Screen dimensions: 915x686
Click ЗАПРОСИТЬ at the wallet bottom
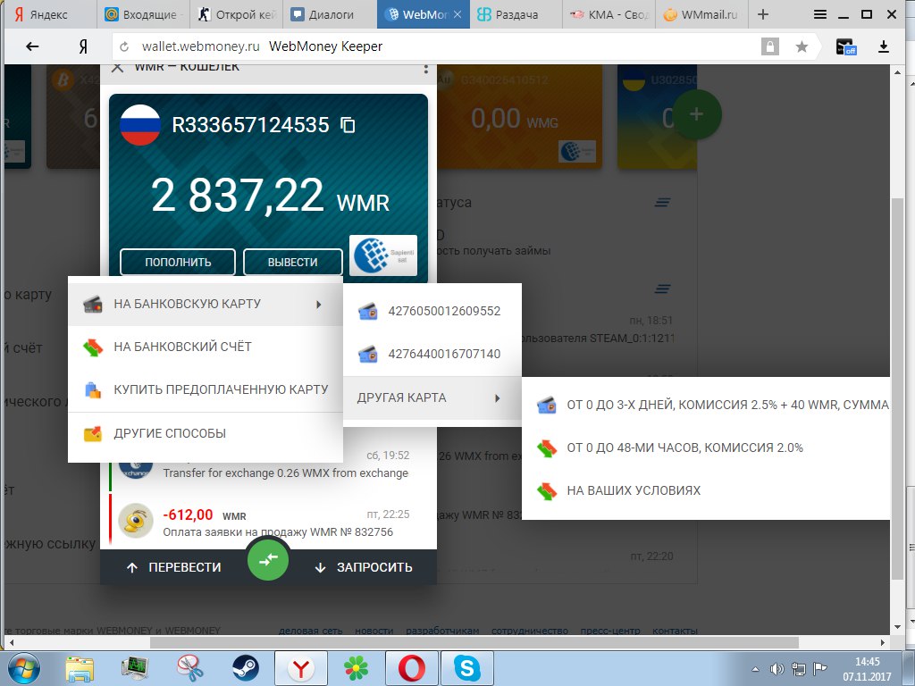364,567
